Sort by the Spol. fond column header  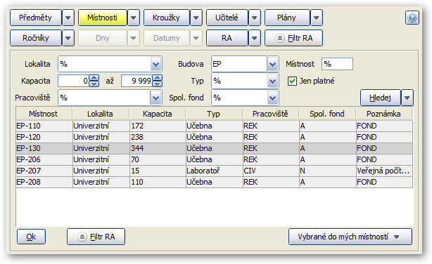click(327, 114)
